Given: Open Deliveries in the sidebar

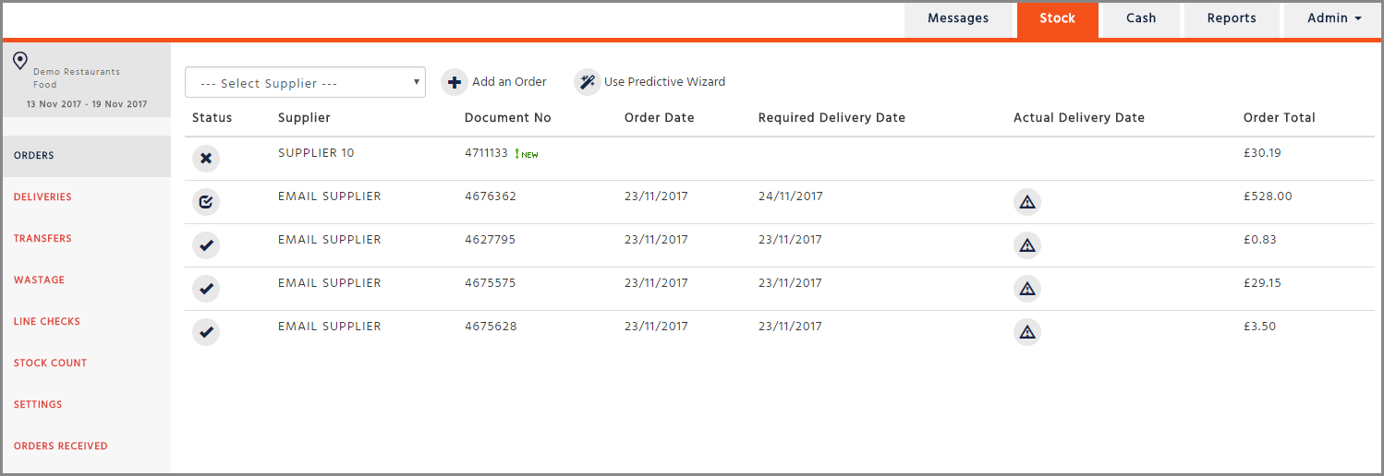Looking at the screenshot, I should (42, 197).
